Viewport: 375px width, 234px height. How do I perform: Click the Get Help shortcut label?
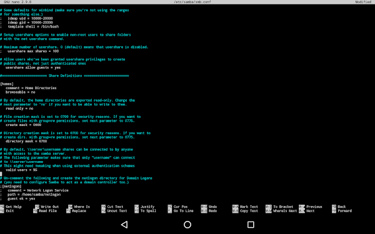[13, 207]
